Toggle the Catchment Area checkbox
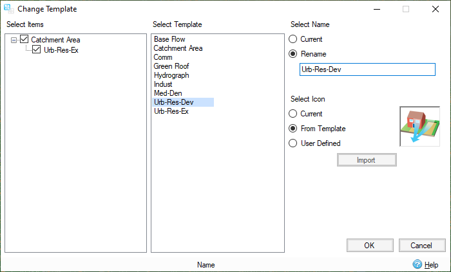 tap(24, 40)
